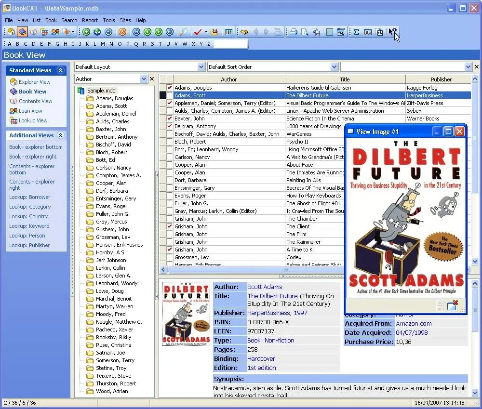Click the magnifying glass Find icon

(184, 32)
